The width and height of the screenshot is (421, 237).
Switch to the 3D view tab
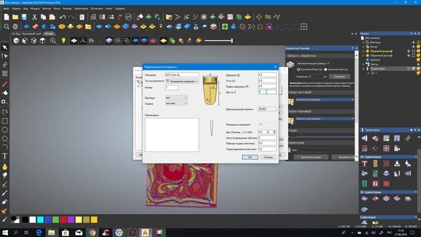coord(49,34)
